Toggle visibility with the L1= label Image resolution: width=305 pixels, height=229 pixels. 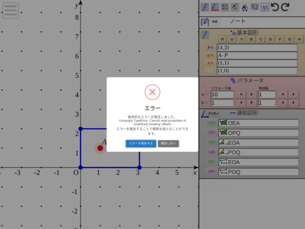tap(212, 123)
